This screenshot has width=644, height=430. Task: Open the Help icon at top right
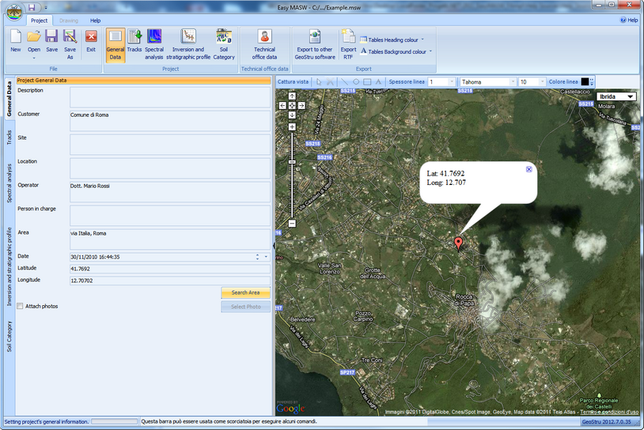pos(629,20)
